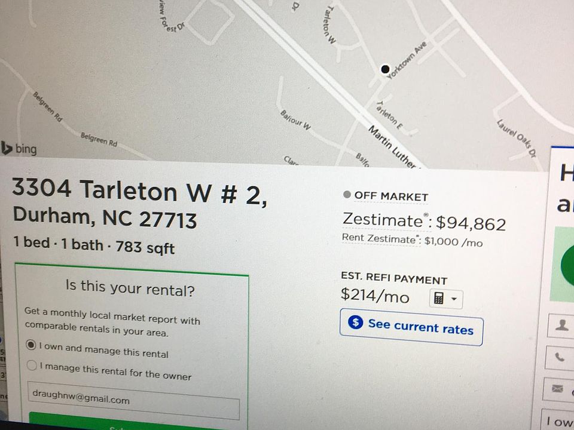Click the Martin Luther road label on map

392,148
